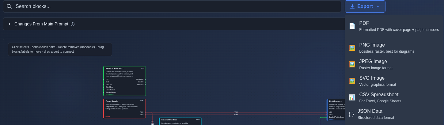This screenshot has height=125, width=444.
Task: Choose PNG Image export option
Action: (x=394, y=48)
